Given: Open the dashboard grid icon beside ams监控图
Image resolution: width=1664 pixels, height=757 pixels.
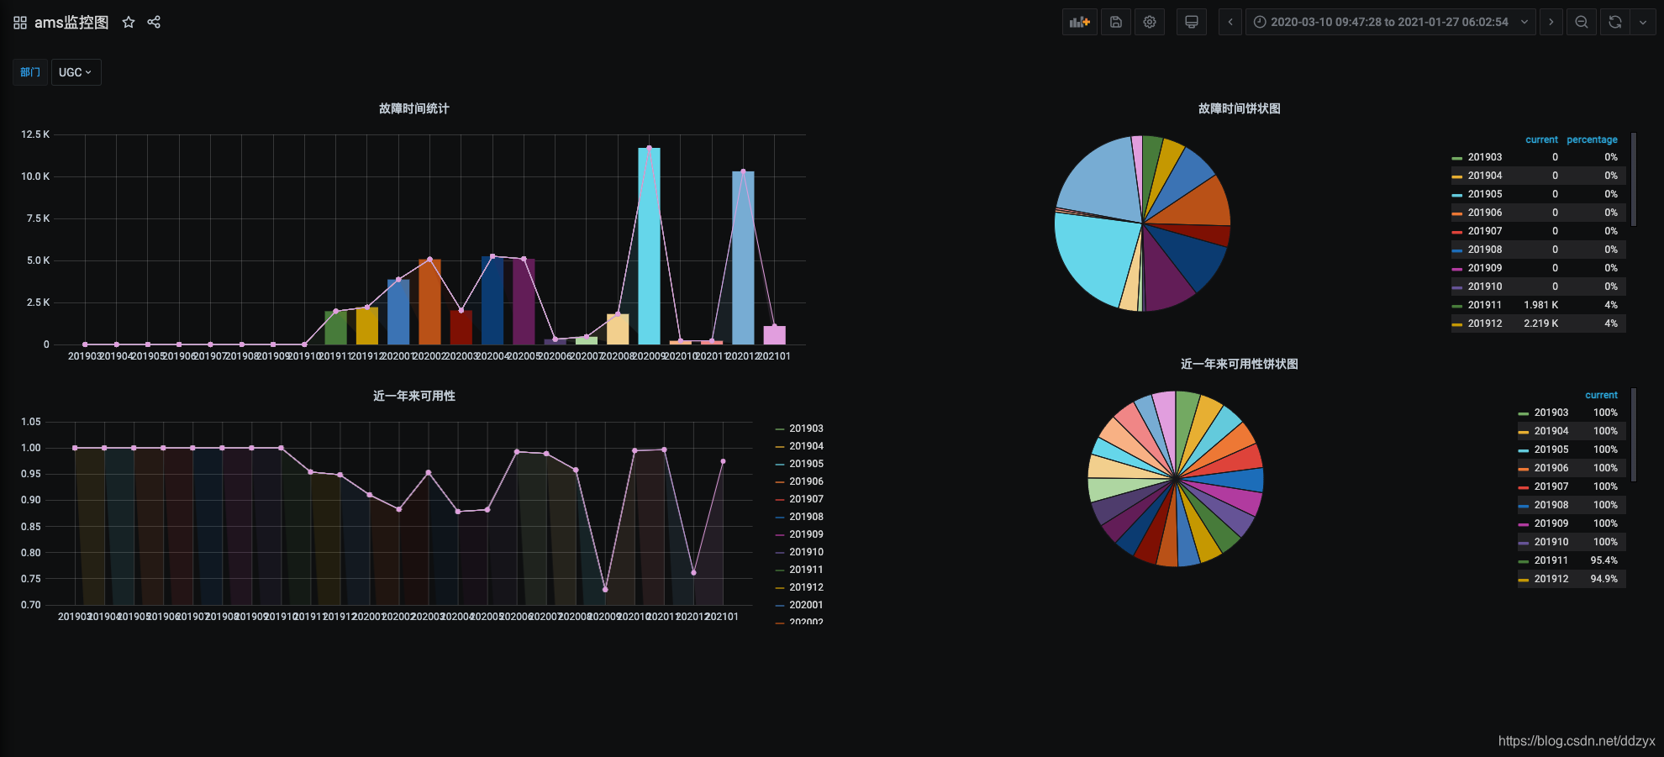Looking at the screenshot, I should 20,23.
